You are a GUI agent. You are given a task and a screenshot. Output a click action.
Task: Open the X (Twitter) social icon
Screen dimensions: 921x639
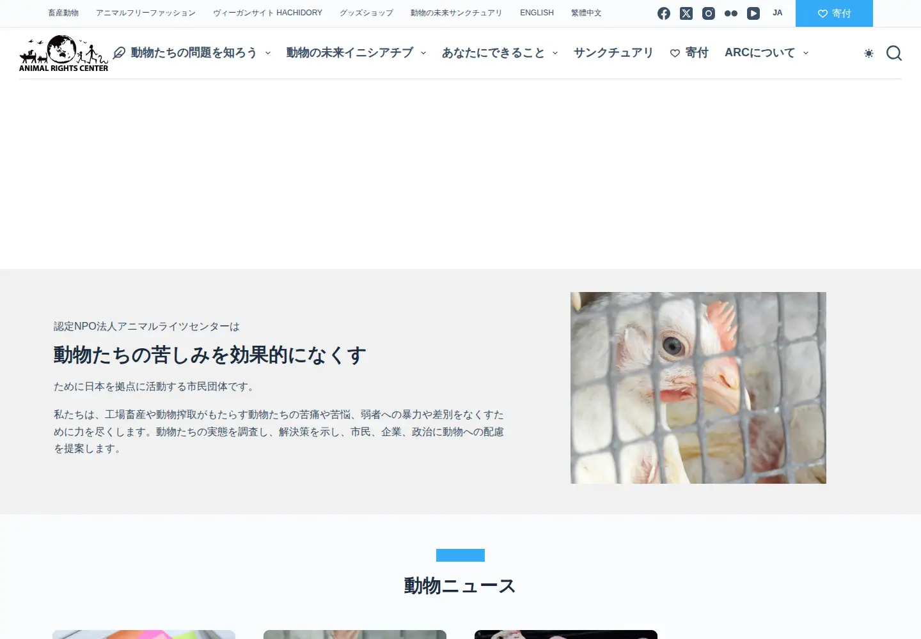click(686, 13)
